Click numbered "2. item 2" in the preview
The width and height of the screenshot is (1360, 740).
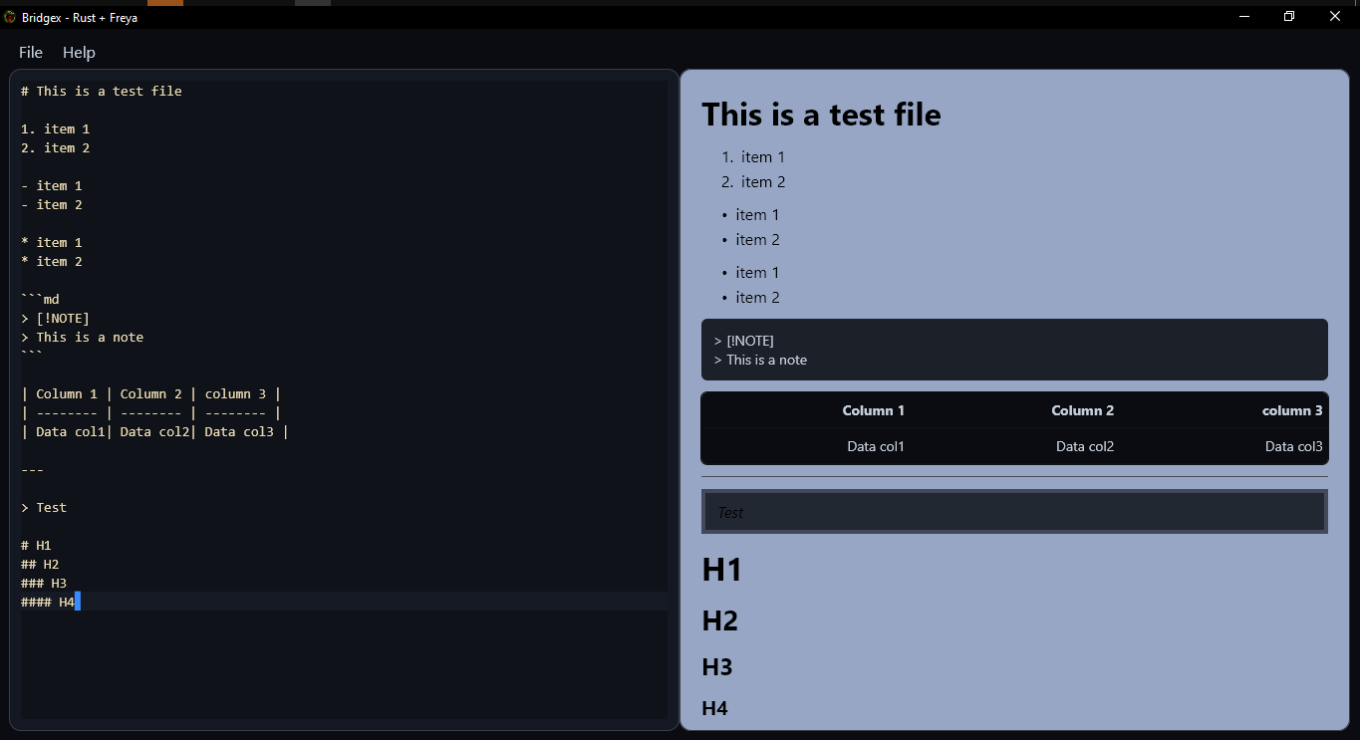[753, 182]
